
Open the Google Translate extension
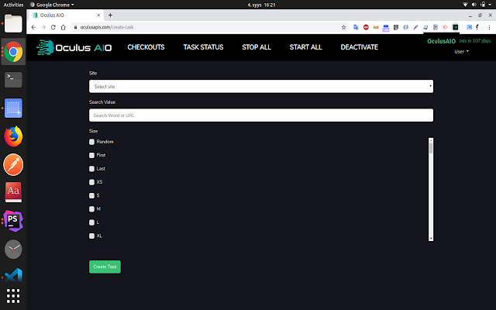(x=356, y=27)
